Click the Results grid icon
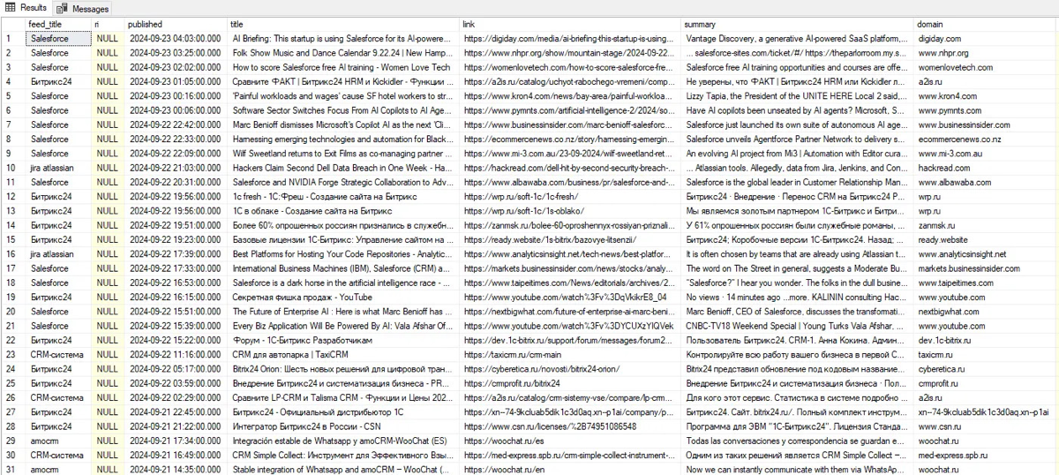Viewport: 1059px width, 475px height. (11, 7)
